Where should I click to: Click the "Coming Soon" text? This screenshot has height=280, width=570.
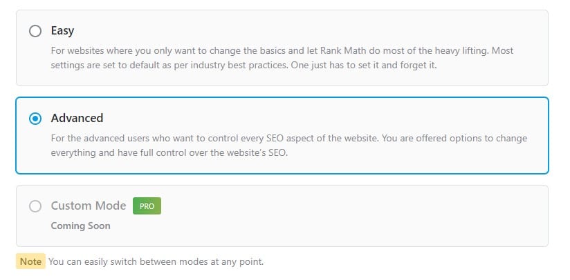tap(80, 226)
